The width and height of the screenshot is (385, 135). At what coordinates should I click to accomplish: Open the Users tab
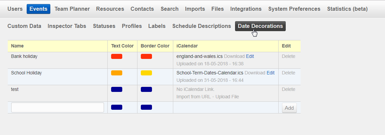(x=15, y=9)
